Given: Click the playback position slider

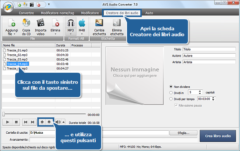Looking at the screenshot, I should tap(44, 114).
